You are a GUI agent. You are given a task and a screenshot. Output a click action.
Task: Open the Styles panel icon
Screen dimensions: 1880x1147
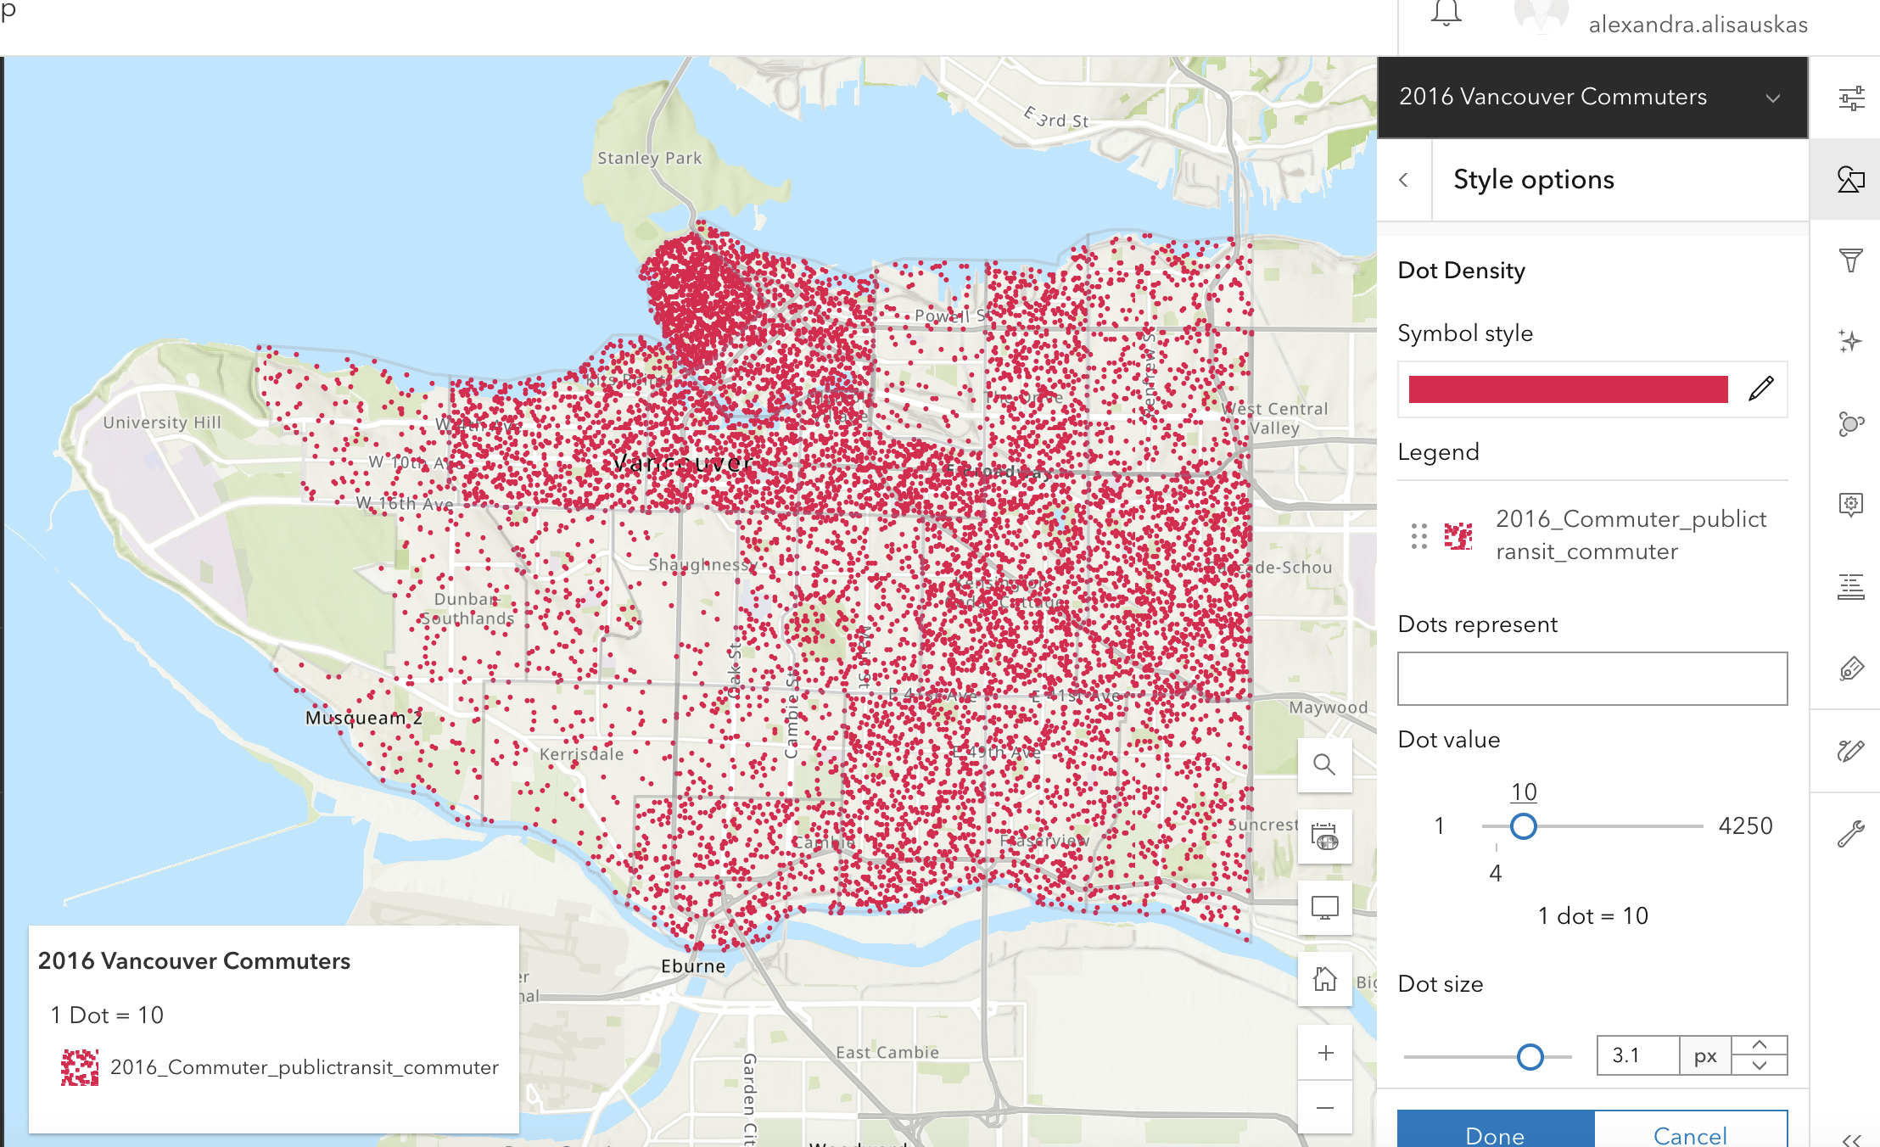(x=1851, y=180)
